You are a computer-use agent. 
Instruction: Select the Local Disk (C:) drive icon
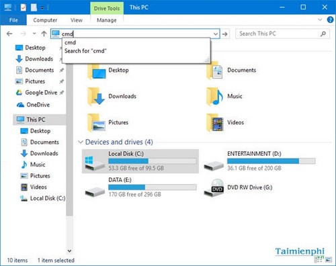tap(95, 163)
